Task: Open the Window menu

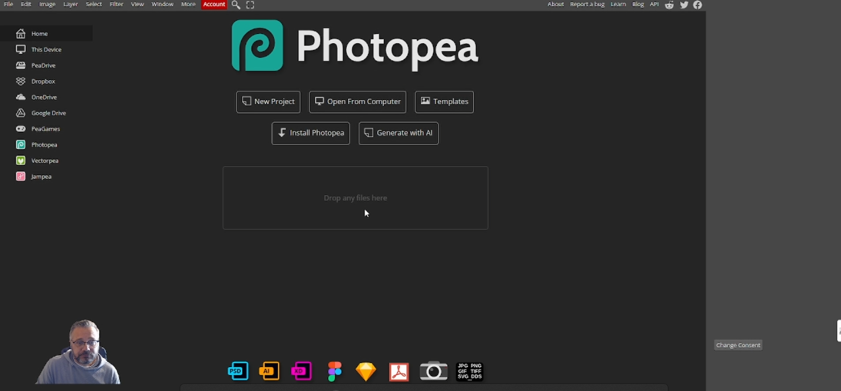Action: click(x=162, y=4)
